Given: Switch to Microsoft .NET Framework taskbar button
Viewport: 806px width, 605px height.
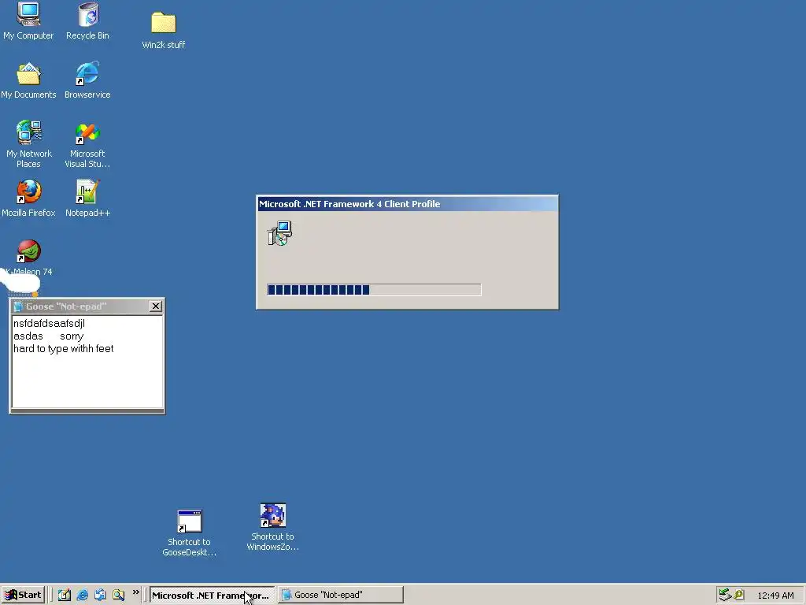Looking at the screenshot, I should tap(211, 595).
